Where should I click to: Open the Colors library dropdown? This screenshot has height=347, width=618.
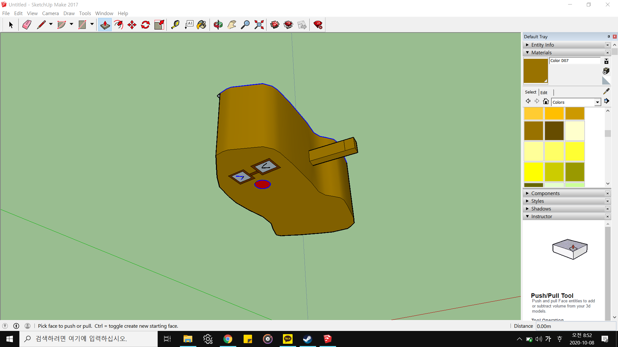coord(598,102)
